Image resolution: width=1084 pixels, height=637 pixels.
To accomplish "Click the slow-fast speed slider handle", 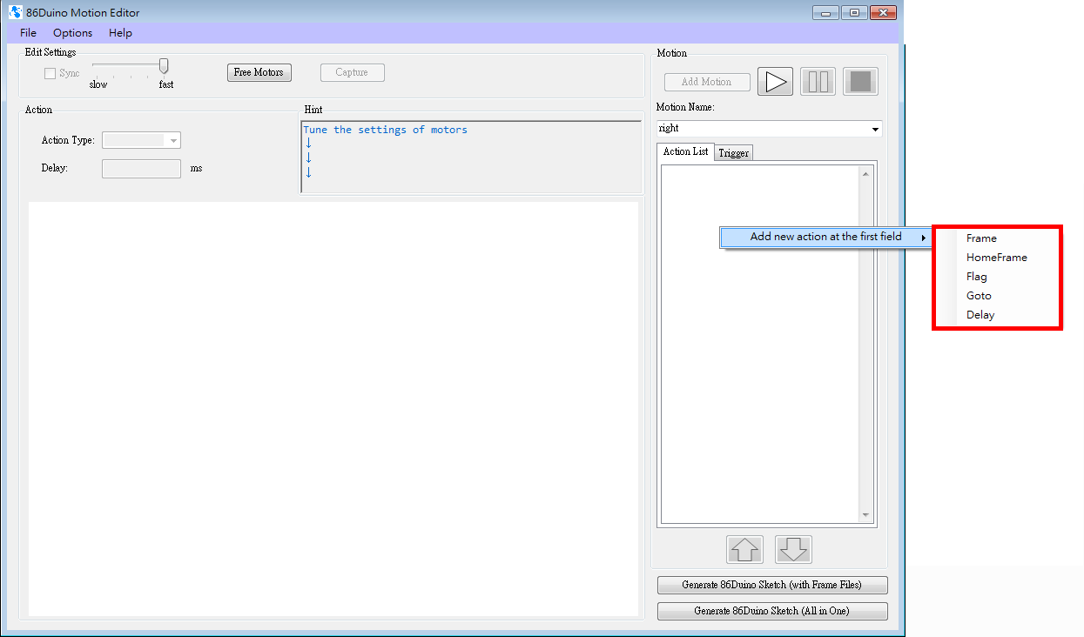I will 163,66.
